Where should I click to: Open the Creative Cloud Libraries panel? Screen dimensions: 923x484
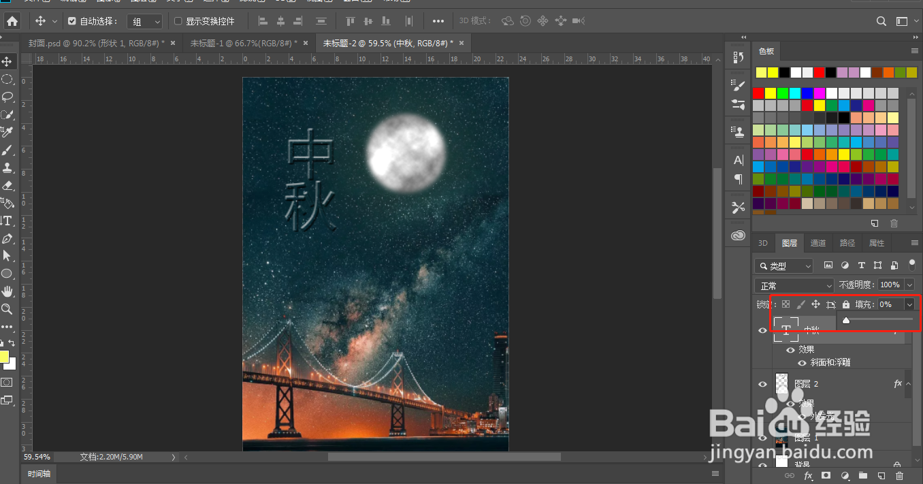point(738,236)
